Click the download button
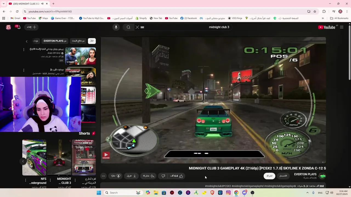Viewport: 351px width, 197px height. pyautogui.click(x=131, y=176)
